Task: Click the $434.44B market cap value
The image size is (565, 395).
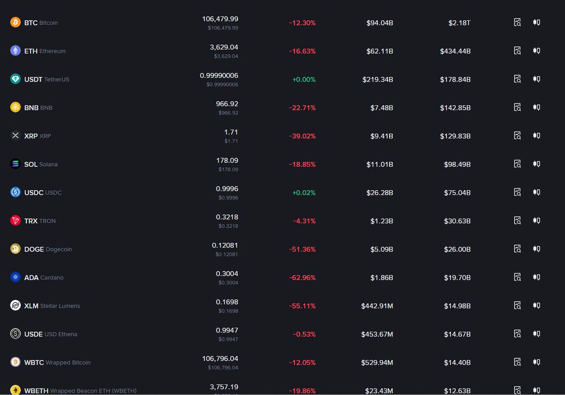Action: [455, 51]
